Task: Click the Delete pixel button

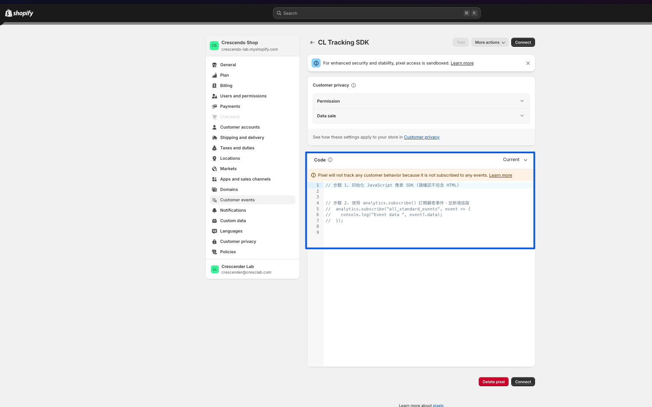Action: [x=493, y=382]
